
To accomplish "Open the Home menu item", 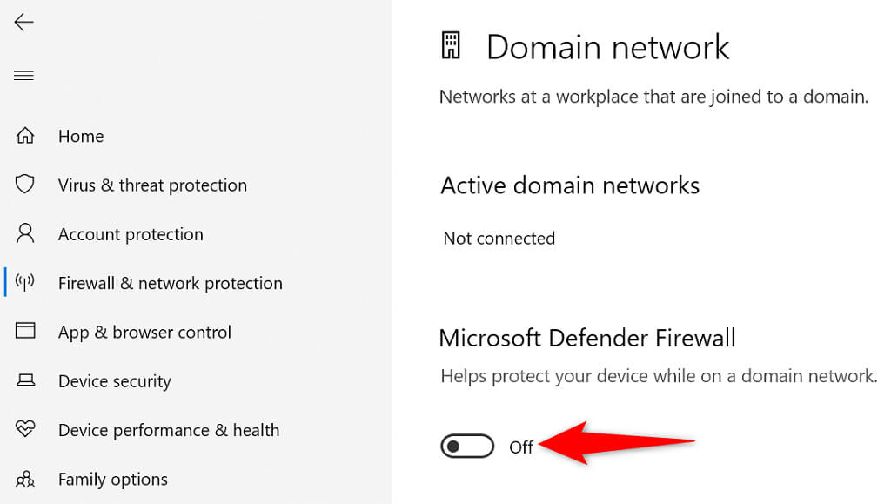I will coord(81,136).
